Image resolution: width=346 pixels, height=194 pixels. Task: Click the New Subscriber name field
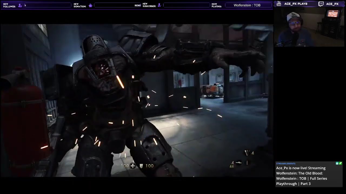187,5
